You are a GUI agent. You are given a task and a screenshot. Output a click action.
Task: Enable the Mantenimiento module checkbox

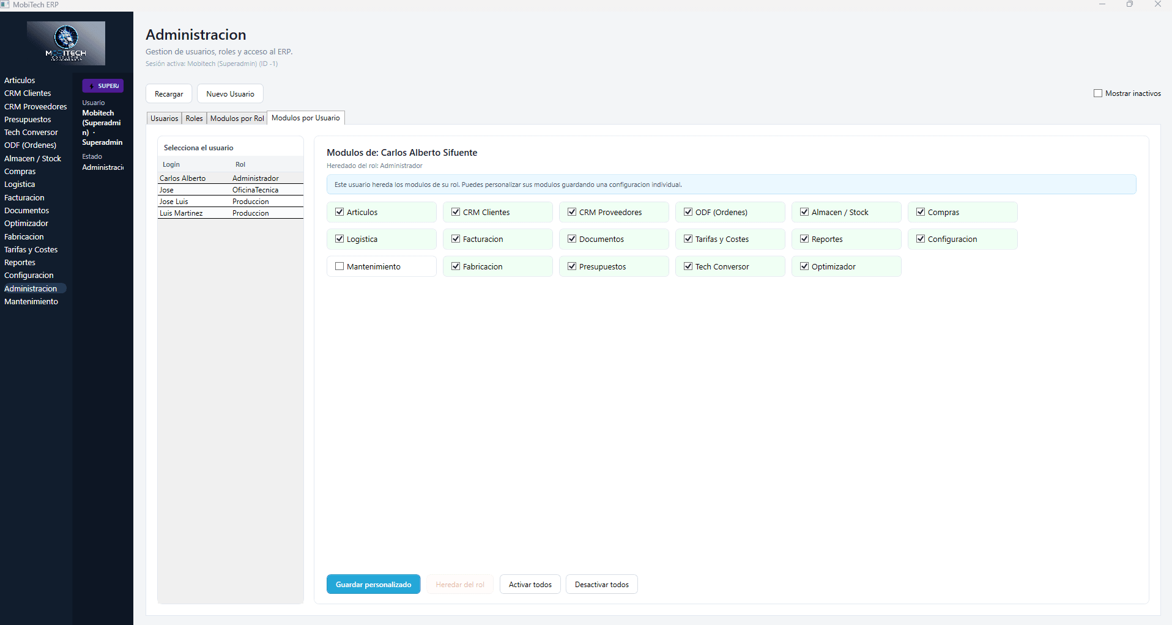(339, 266)
